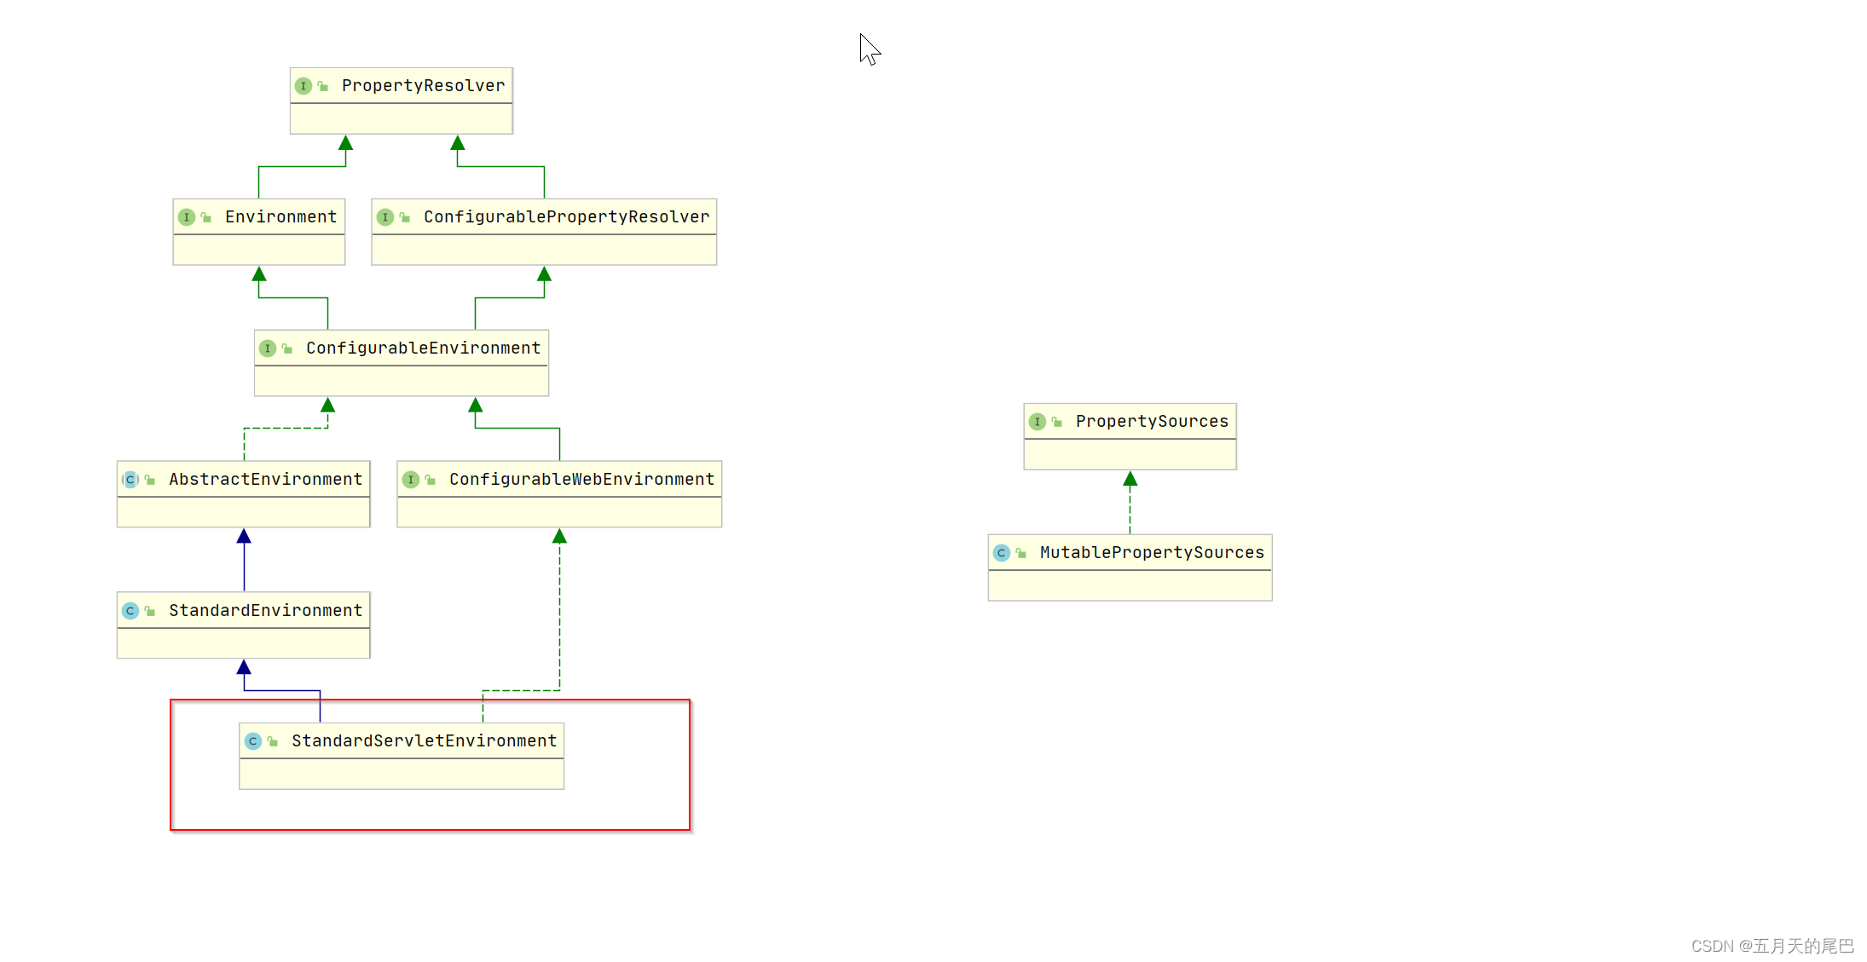Click the ConfigurableWebEnvironment interface icon
This screenshot has width=1867, height=962.
tap(411, 480)
